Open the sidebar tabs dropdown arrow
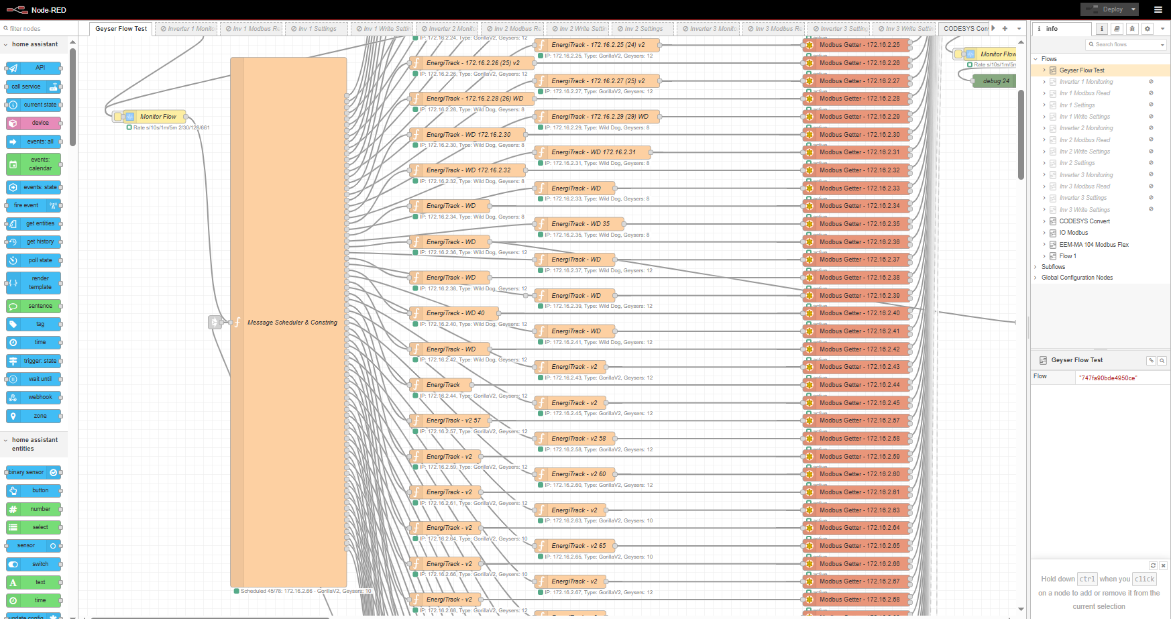Viewport: 1171px width, 619px height. 1162,29
